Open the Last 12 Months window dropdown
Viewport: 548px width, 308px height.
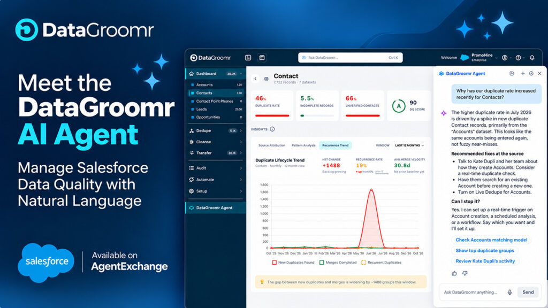pos(409,145)
